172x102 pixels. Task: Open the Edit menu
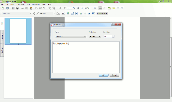pyautogui.click(x=7, y=4)
